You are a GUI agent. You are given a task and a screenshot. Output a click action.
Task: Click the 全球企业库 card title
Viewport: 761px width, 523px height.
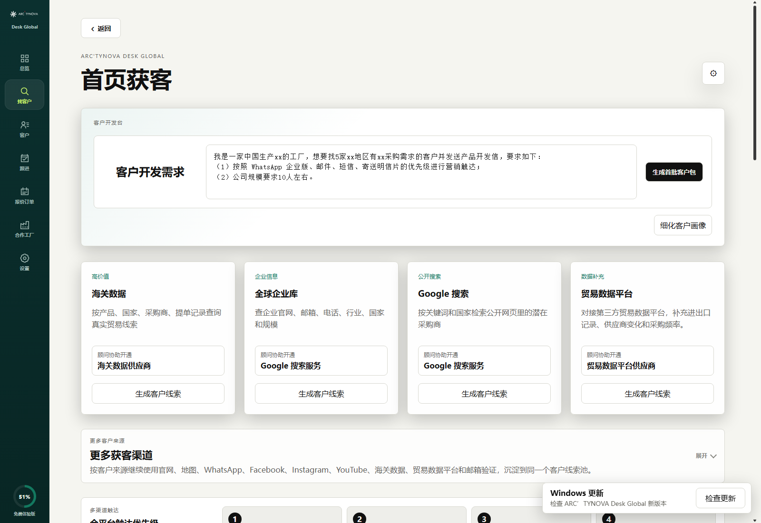[276, 294]
